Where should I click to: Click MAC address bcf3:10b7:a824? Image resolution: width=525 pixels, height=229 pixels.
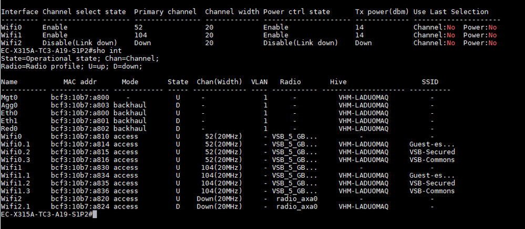click(x=80, y=206)
